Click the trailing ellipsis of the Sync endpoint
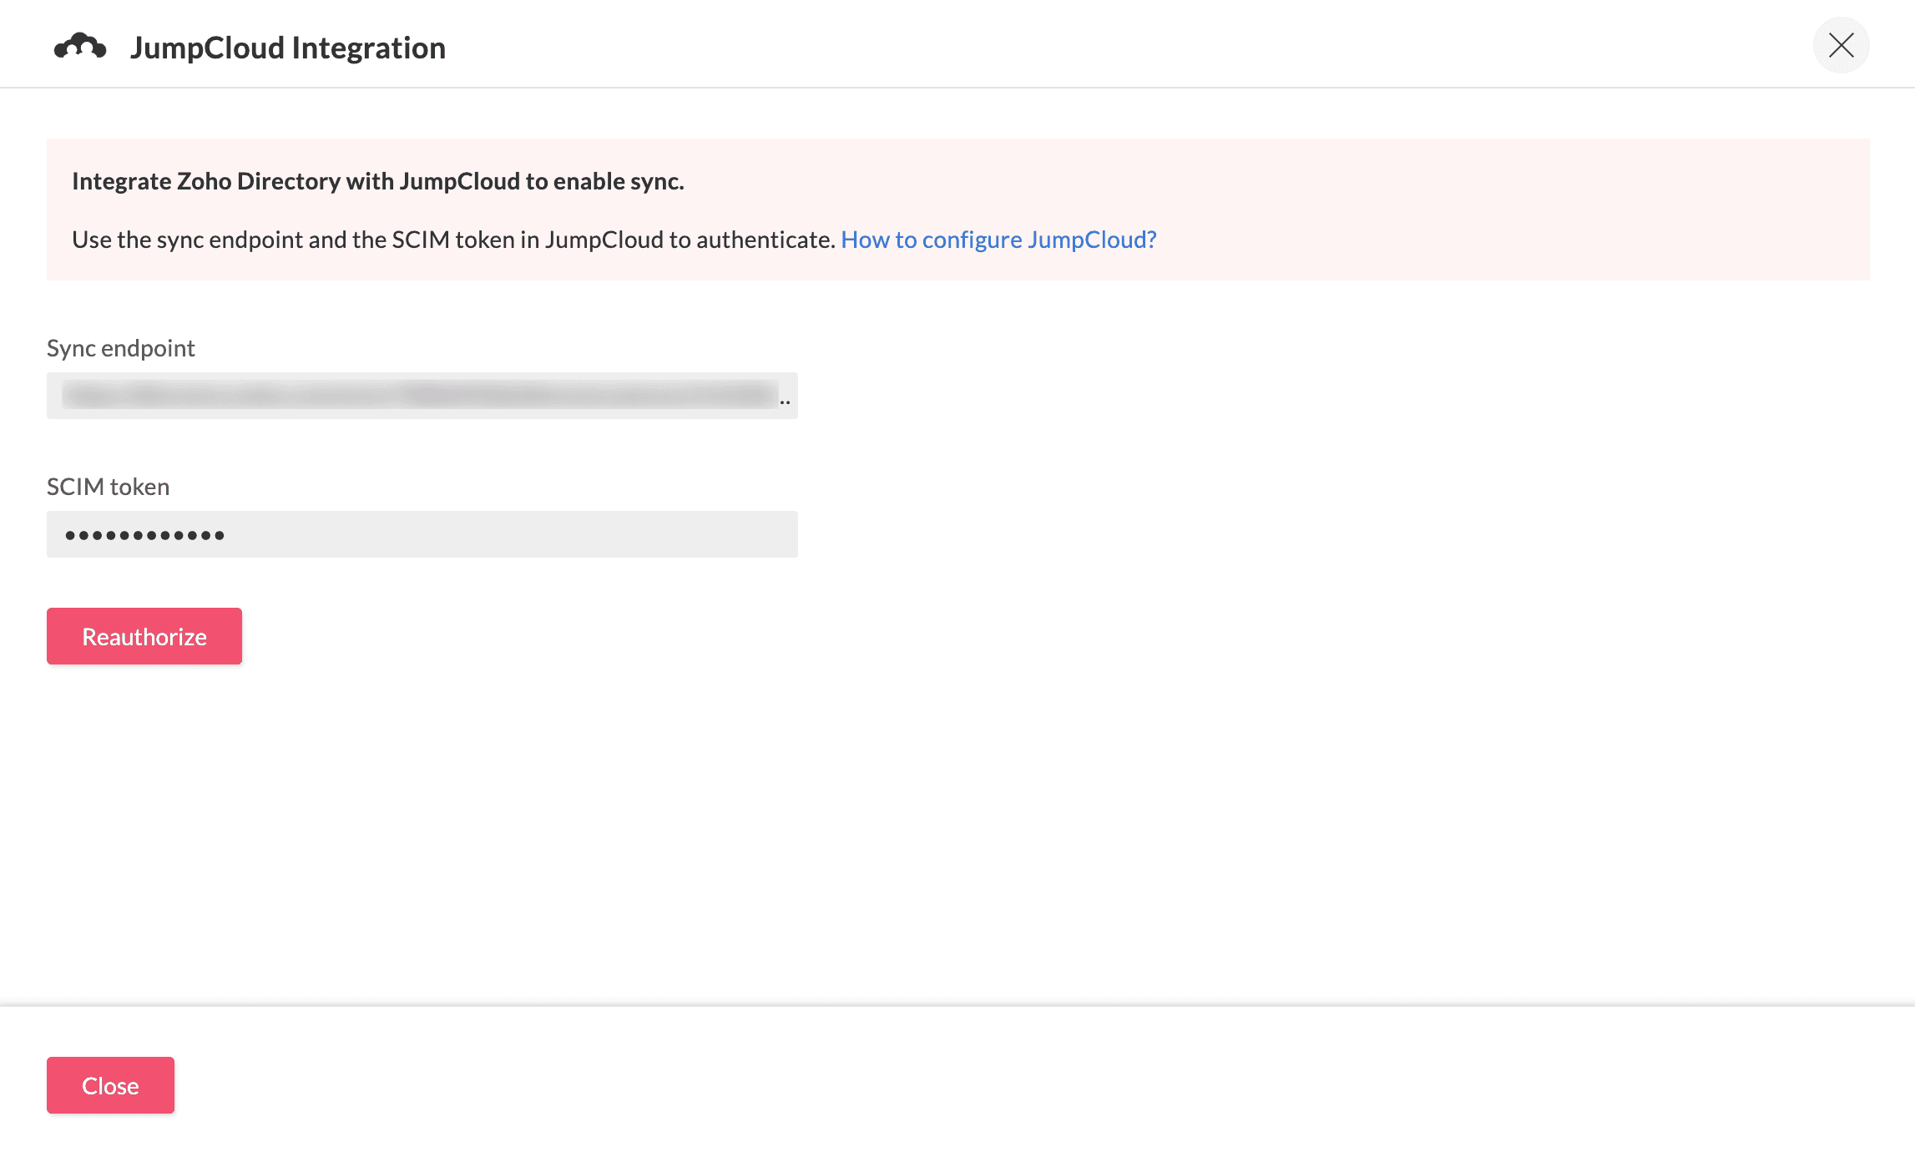Viewport: 1915px width, 1157px height. (785, 402)
